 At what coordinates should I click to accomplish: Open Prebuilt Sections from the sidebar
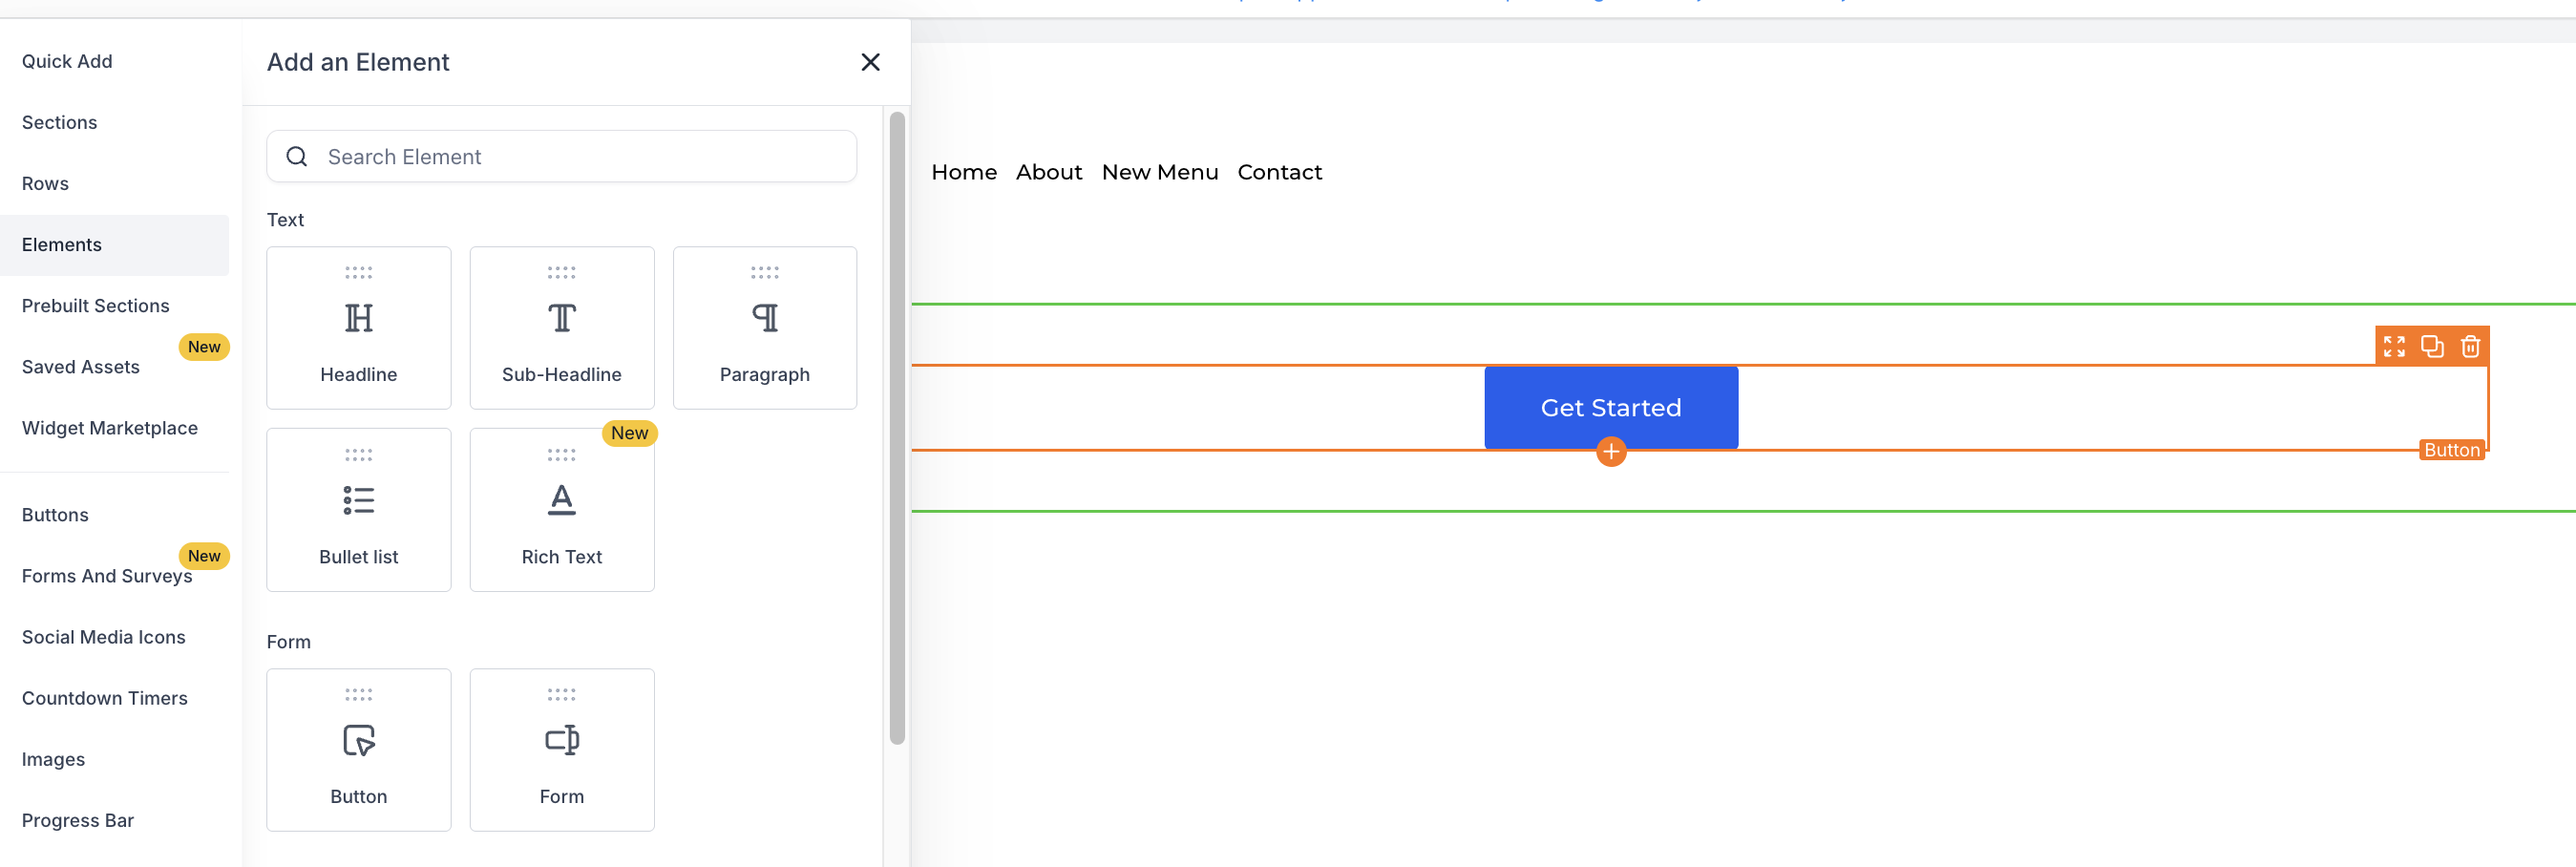[95, 305]
